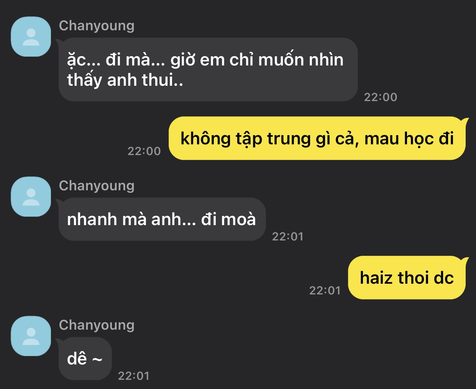The image size is (476, 389).
Task: Select the 'nhanh mà anh... đi moà' bubble
Action: pyautogui.click(x=162, y=219)
